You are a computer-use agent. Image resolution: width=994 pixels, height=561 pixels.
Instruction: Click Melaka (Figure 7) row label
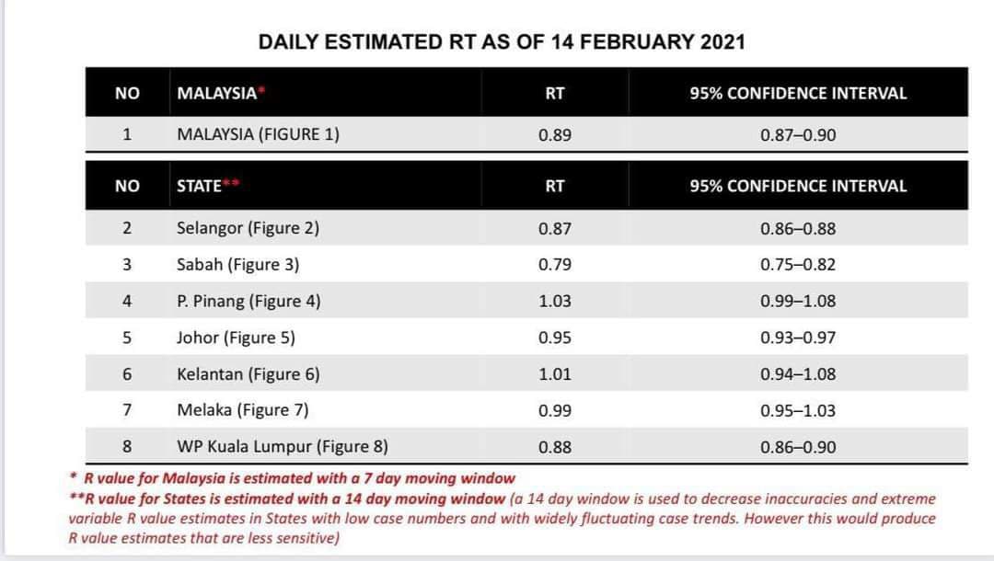pos(243,410)
